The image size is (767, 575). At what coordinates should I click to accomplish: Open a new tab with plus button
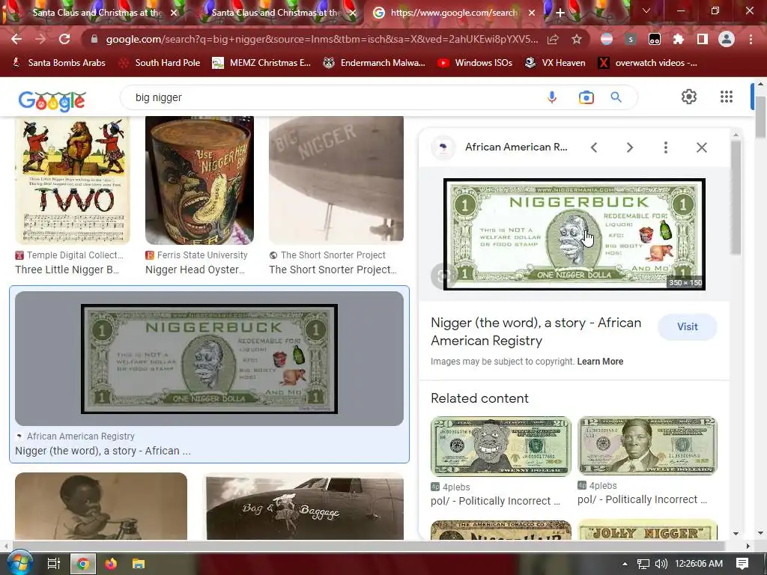(560, 13)
